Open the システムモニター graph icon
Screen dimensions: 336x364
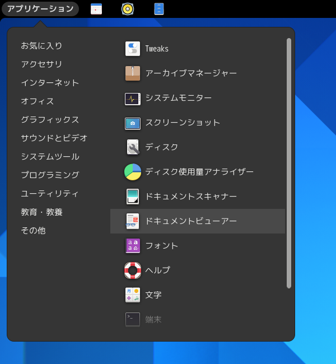pos(133,99)
